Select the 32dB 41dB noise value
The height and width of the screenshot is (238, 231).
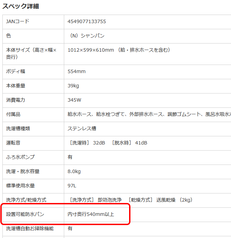[x=108, y=143]
